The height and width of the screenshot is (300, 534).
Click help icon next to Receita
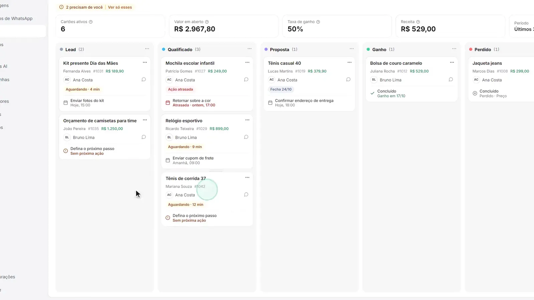click(418, 22)
